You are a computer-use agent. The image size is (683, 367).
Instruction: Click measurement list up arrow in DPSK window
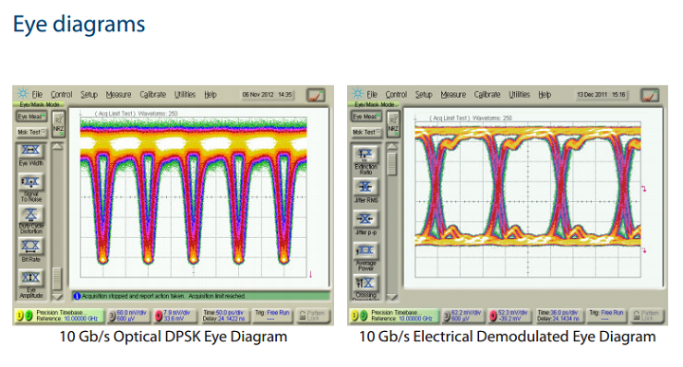(58, 147)
